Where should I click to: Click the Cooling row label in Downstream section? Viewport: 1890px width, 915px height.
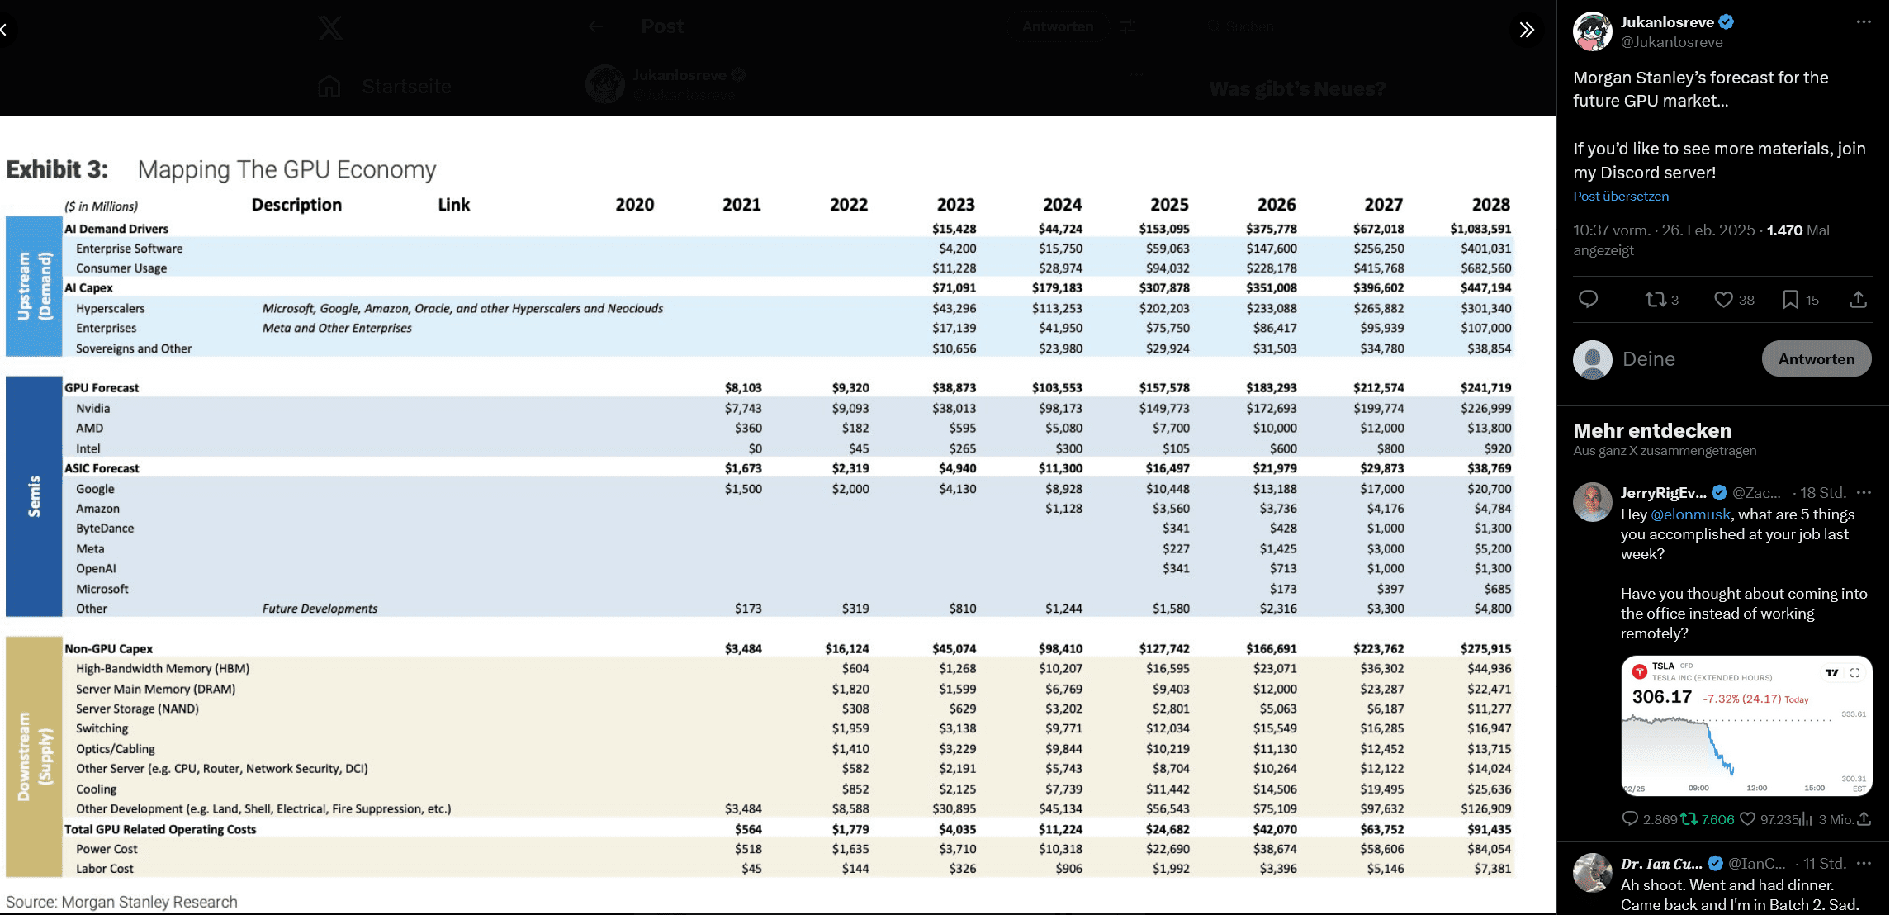click(x=97, y=789)
